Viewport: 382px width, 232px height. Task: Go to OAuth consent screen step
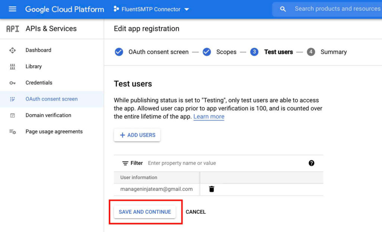click(159, 52)
